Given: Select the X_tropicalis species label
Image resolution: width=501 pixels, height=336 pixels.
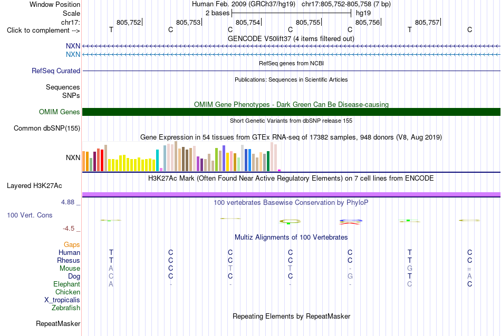Looking at the screenshot, I should (62, 300).
